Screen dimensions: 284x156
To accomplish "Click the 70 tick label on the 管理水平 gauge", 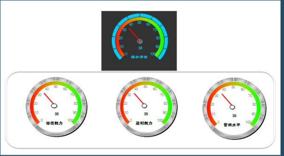I will click(x=250, y=96).
